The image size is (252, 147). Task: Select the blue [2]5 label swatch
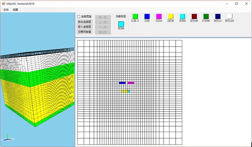click(147, 16)
